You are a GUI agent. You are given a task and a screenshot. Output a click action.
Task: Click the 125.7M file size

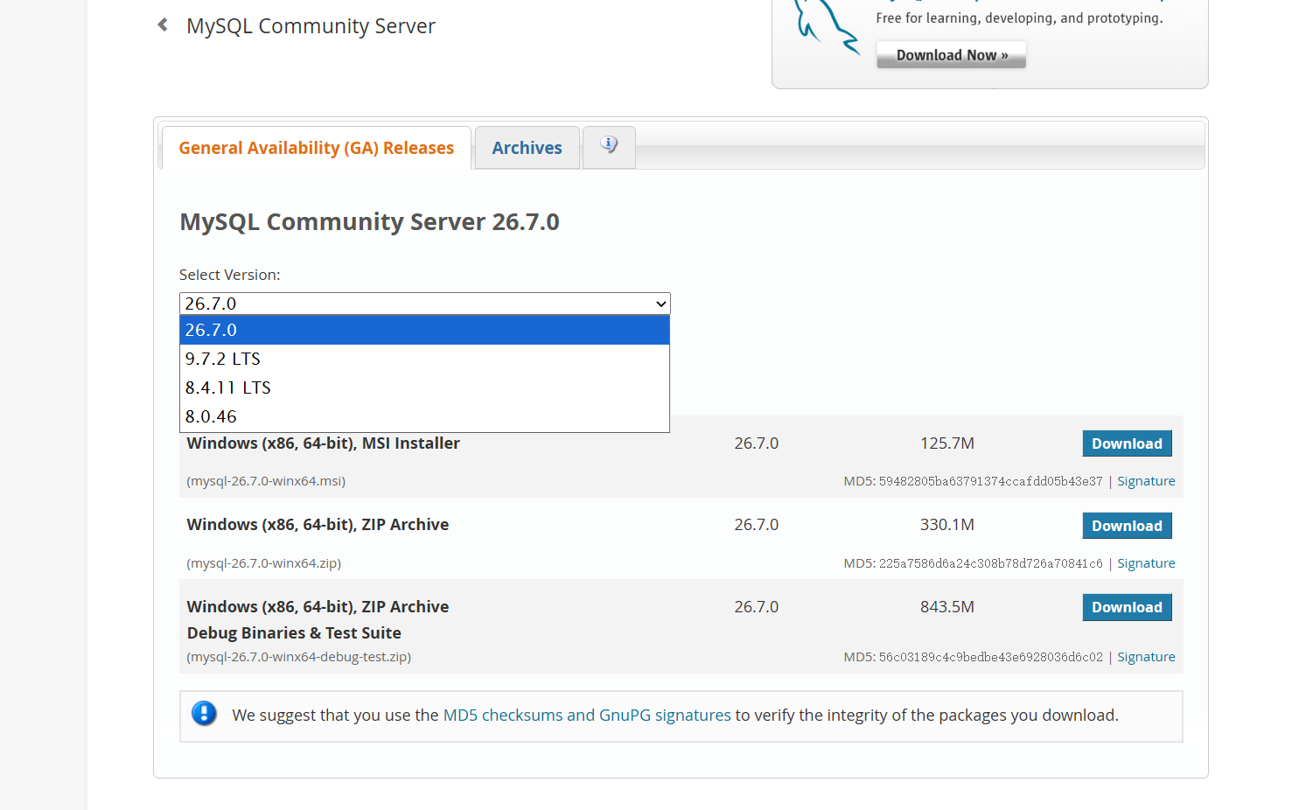point(947,443)
